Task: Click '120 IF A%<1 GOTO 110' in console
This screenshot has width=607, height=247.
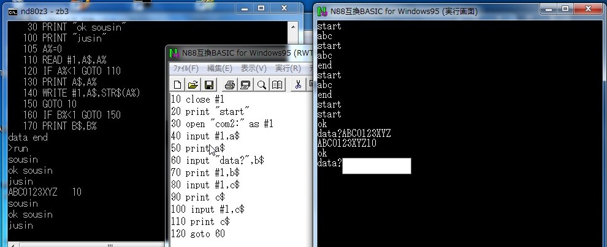Action: [x=72, y=71]
